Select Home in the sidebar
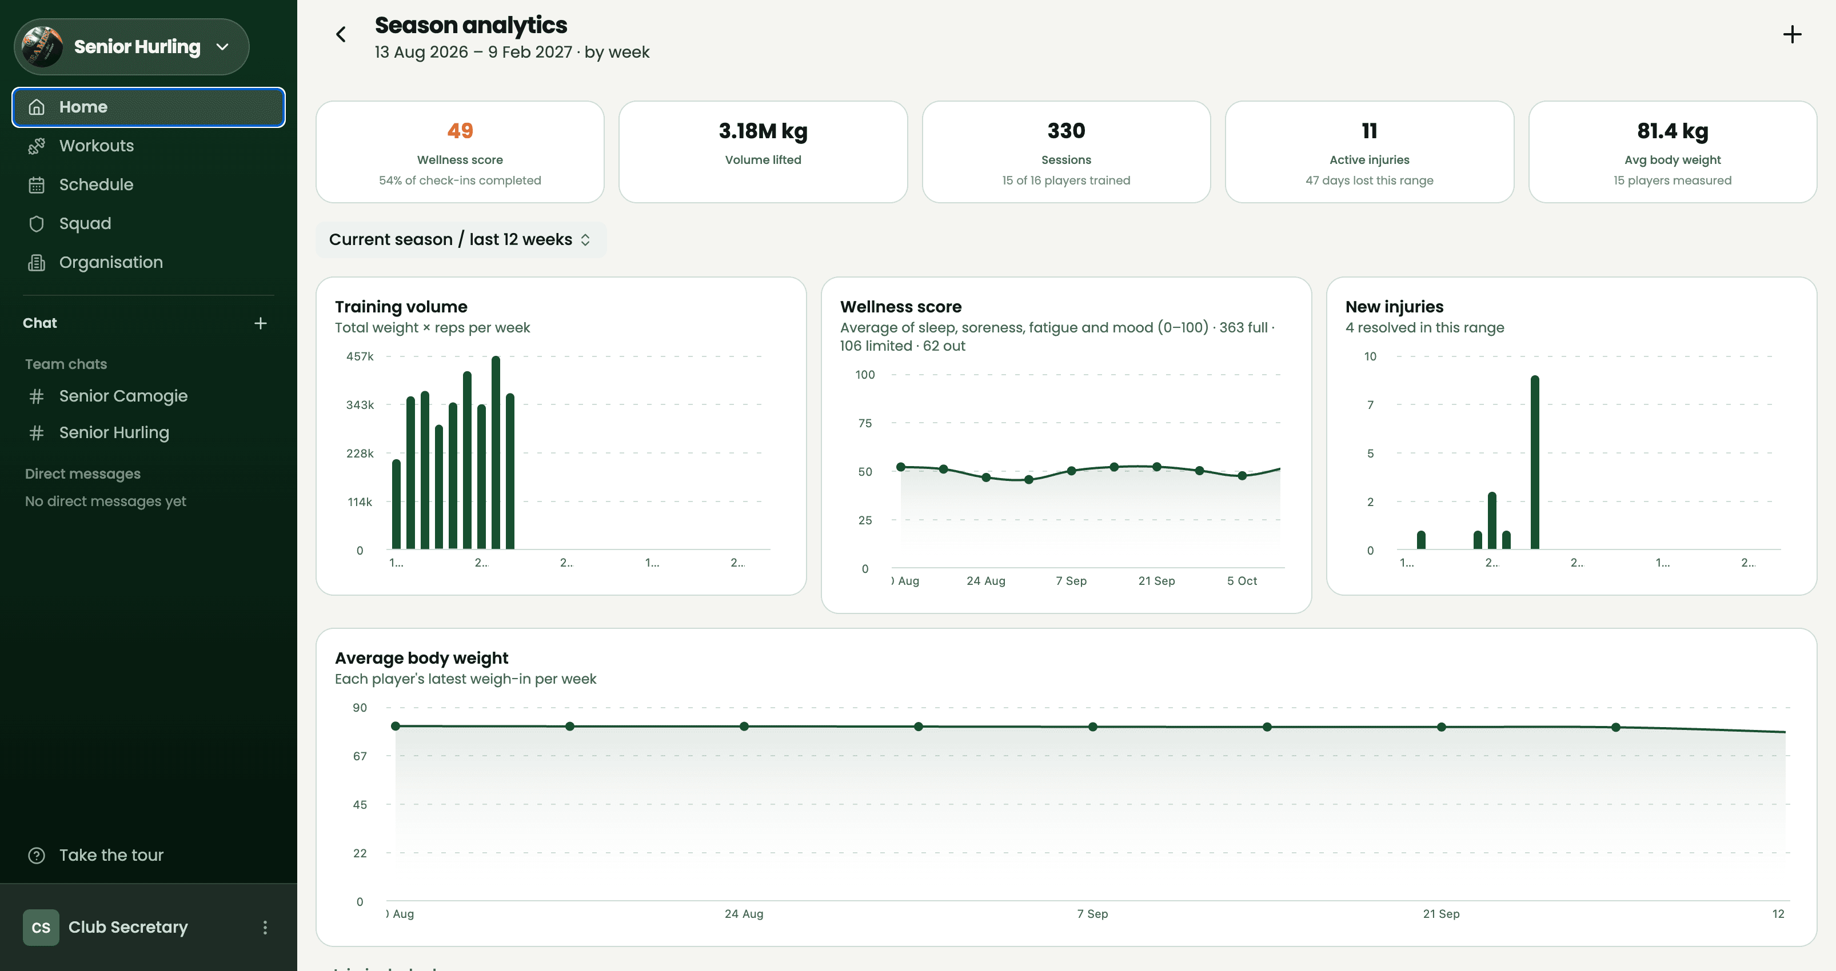1836x971 pixels. tap(148, 107)
